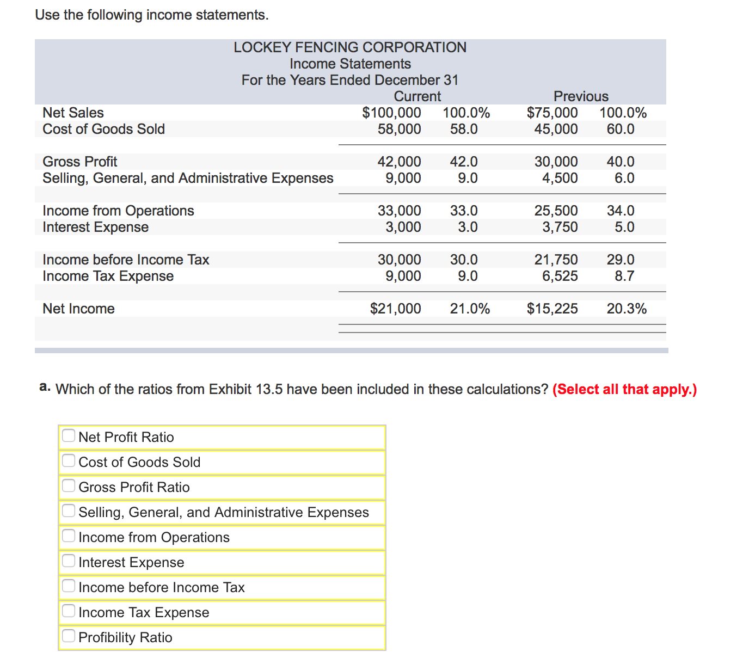Click previous Income Tax Expense value 6,525
This screenshot has width=749, height=652.
pos(560,276)
